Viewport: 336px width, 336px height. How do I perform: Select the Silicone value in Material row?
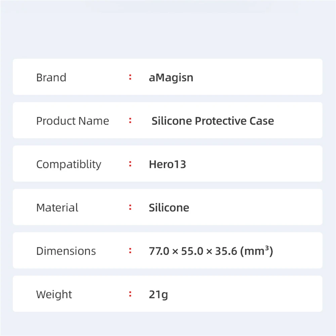pyautogui.click(x=169, y=207)
